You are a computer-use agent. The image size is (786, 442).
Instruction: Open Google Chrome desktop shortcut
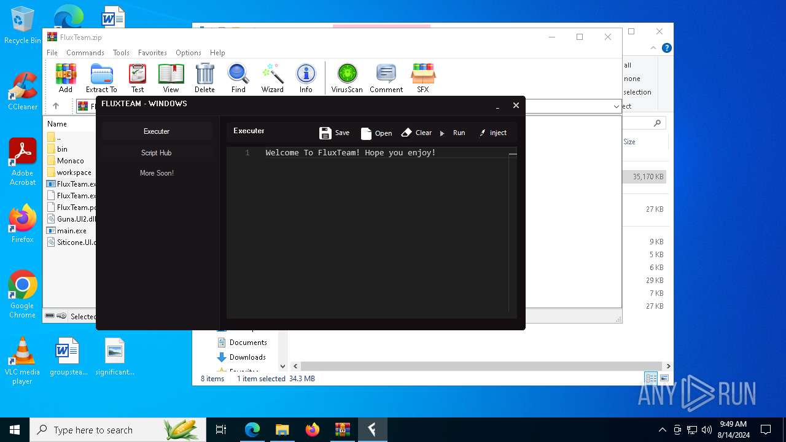[23, 295]
